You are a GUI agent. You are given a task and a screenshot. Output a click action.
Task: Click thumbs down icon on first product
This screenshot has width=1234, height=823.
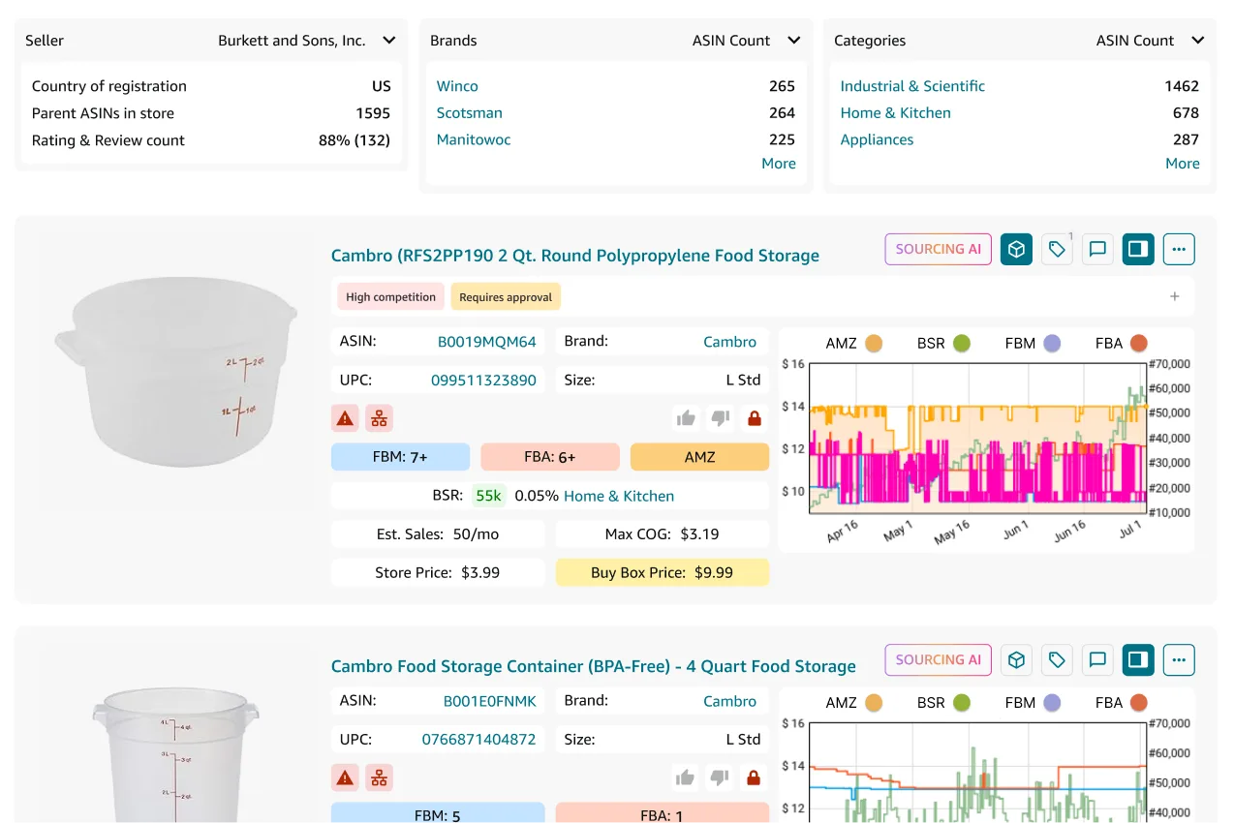coord(720,418)
